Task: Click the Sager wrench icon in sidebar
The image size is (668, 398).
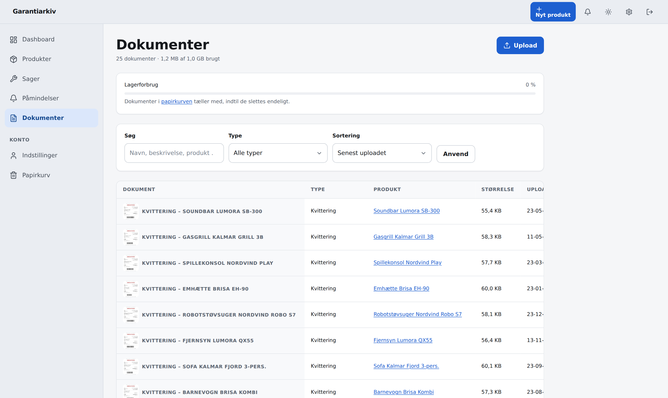Action: pos(14,79)
